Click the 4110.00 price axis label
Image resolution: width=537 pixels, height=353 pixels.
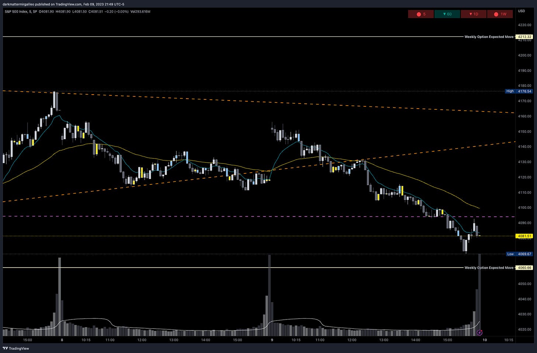click(524, 193)
